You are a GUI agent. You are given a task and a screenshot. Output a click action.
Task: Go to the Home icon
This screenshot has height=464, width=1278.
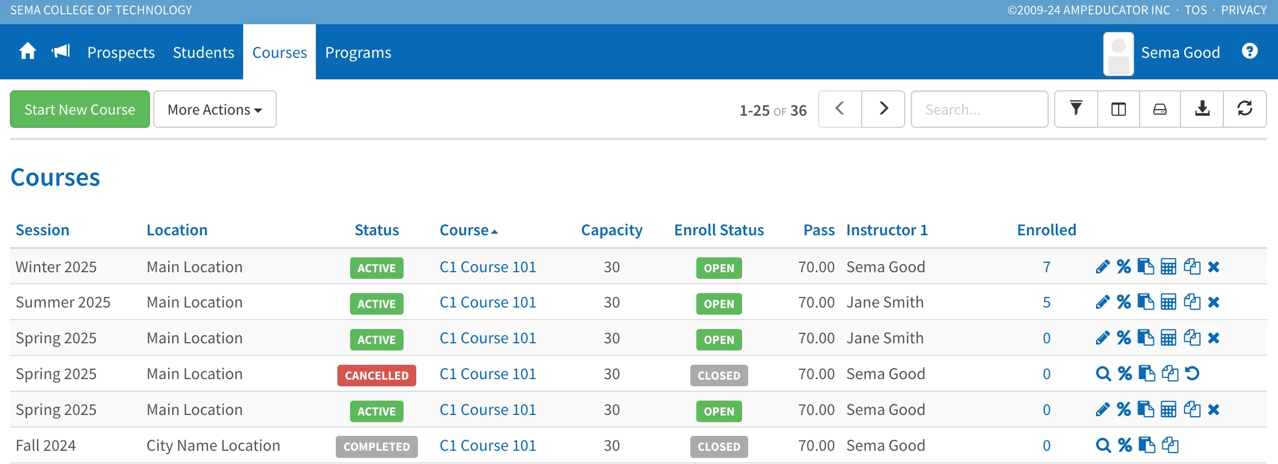pos(28,52)
